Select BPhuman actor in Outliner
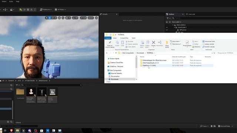This screenshot has width=237, height=133. tap(183, 30)
